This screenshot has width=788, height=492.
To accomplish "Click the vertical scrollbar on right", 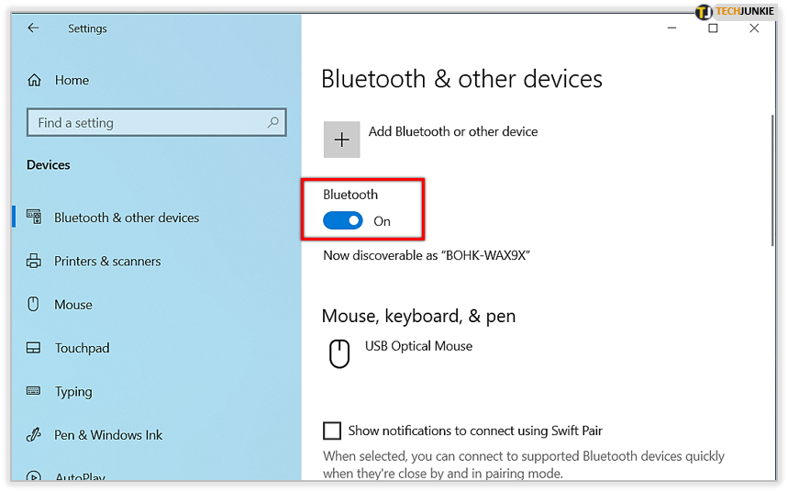I will (772, 180).
